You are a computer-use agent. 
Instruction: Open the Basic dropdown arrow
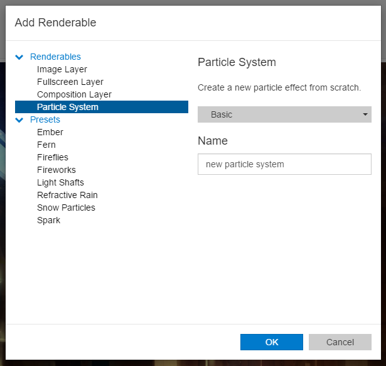pyautogui.click(x=365, y=114)
